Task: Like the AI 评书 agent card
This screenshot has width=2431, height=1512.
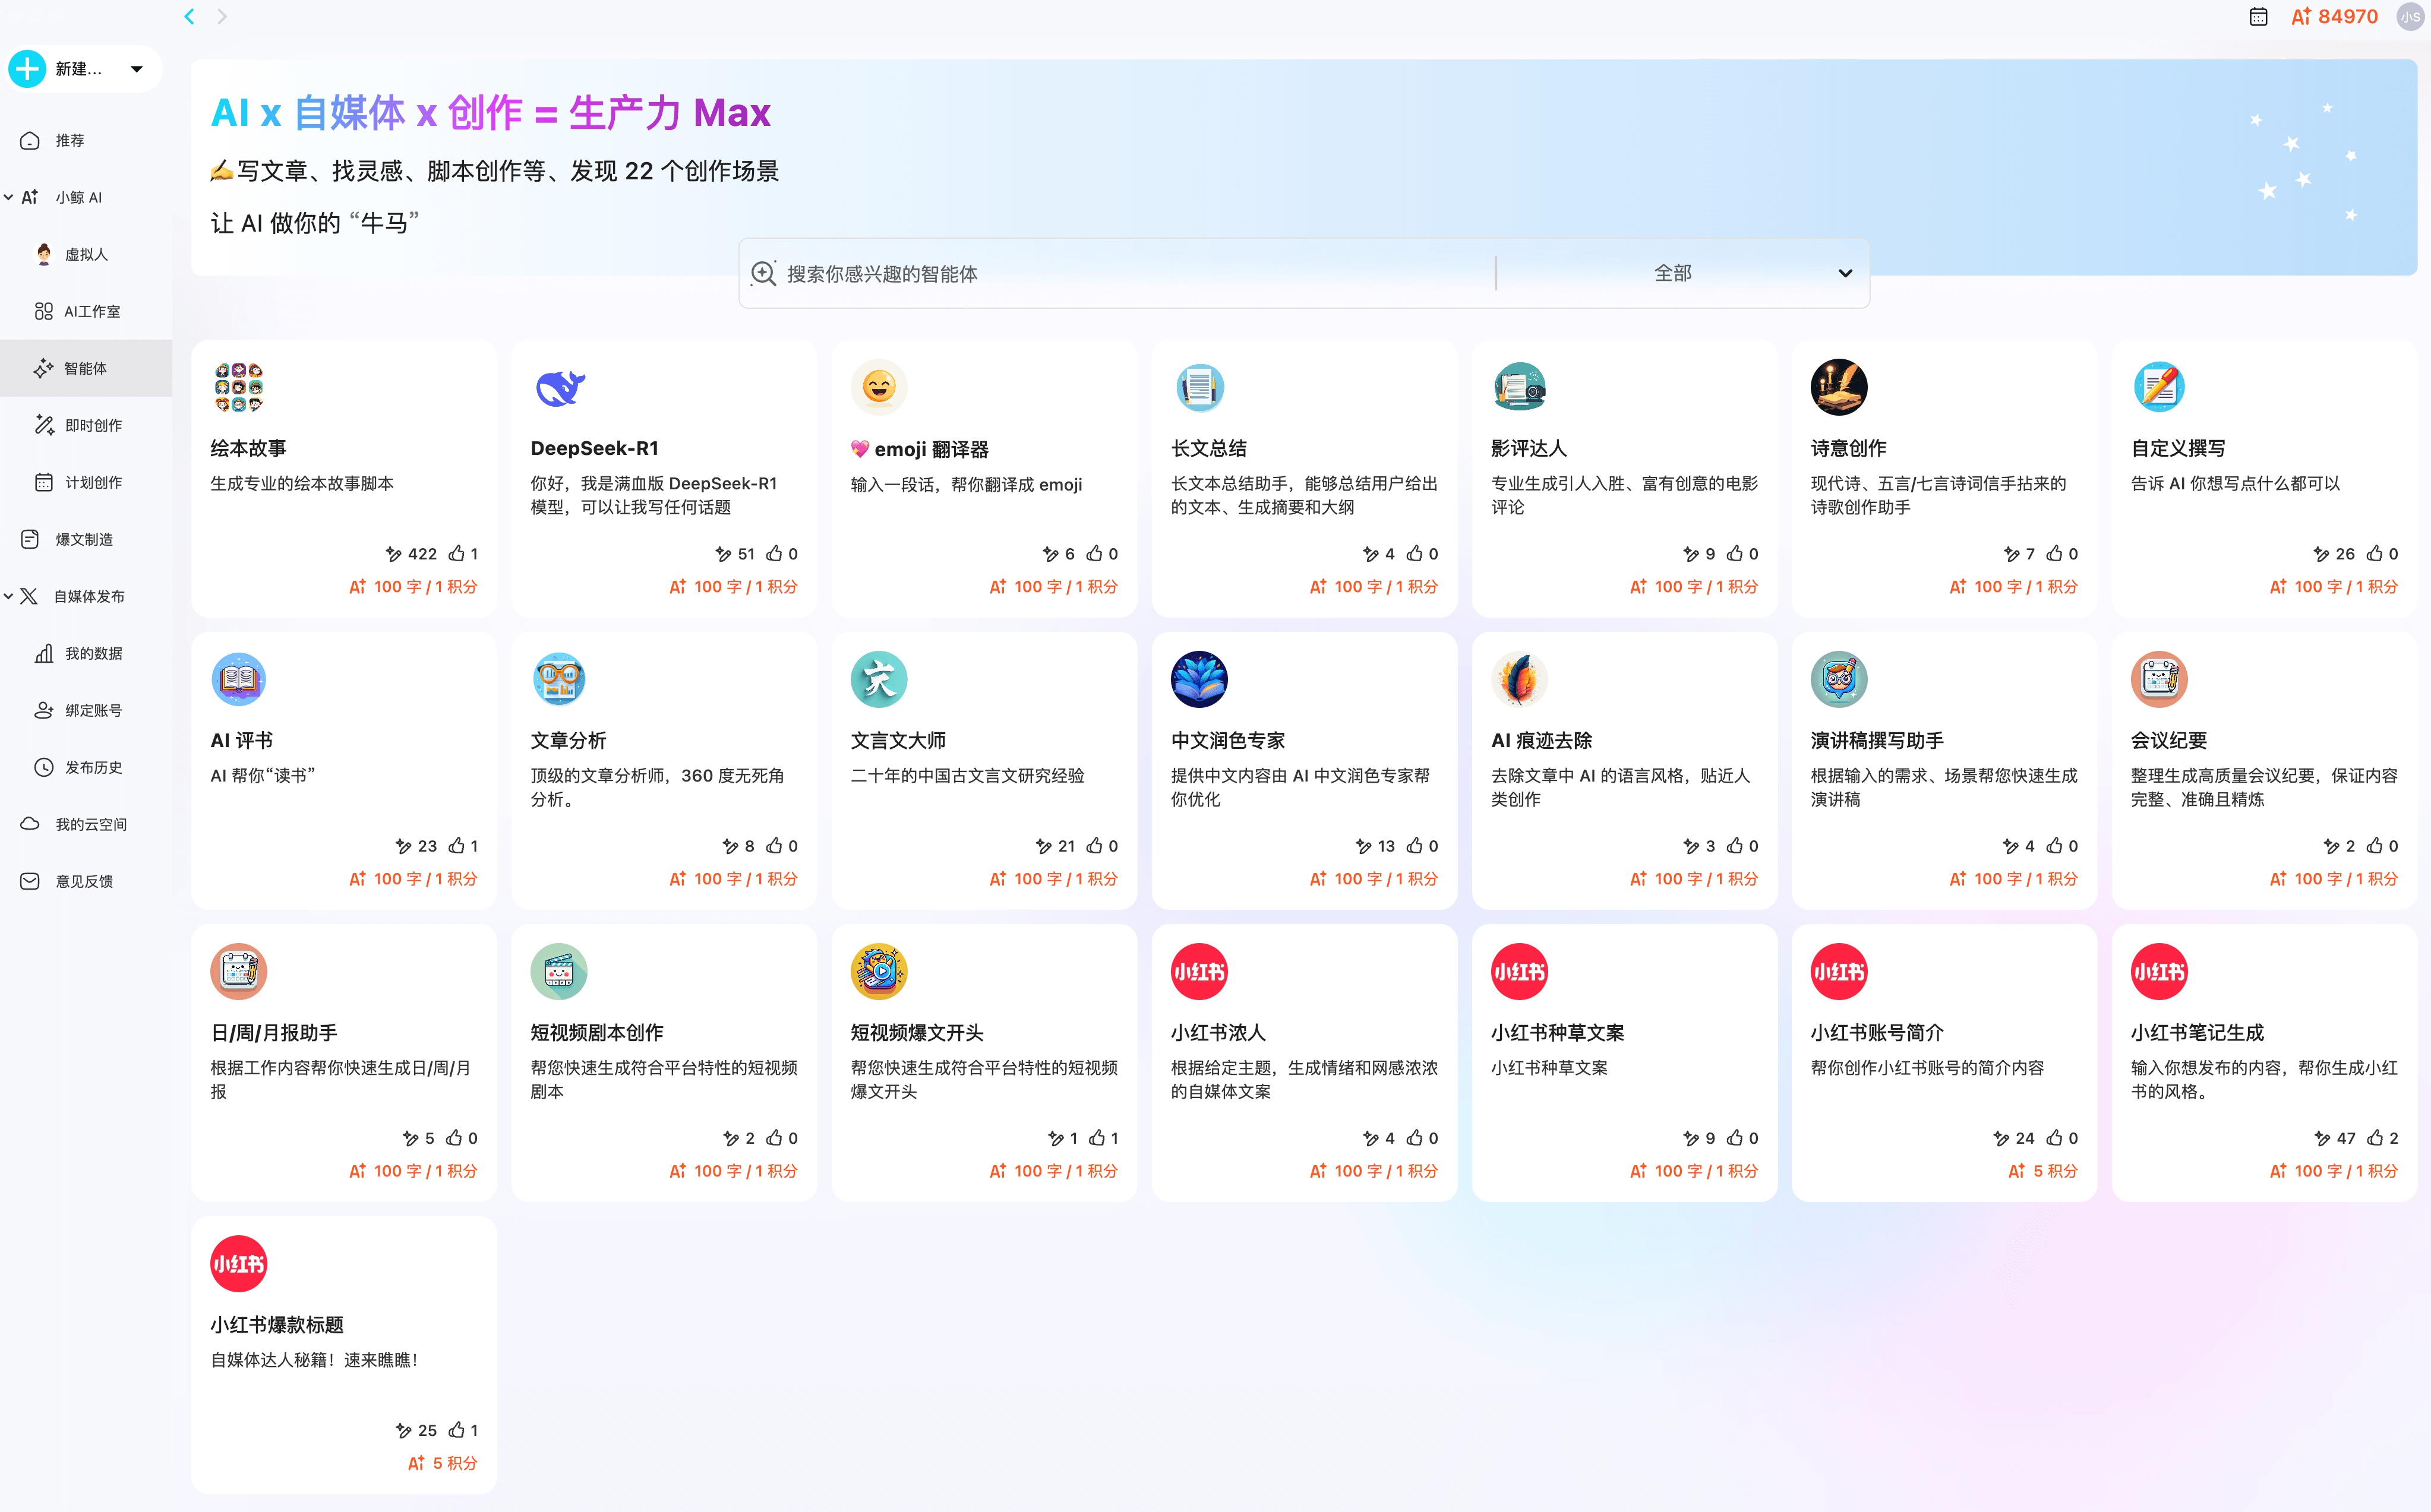Action: [x=456, y=846]
